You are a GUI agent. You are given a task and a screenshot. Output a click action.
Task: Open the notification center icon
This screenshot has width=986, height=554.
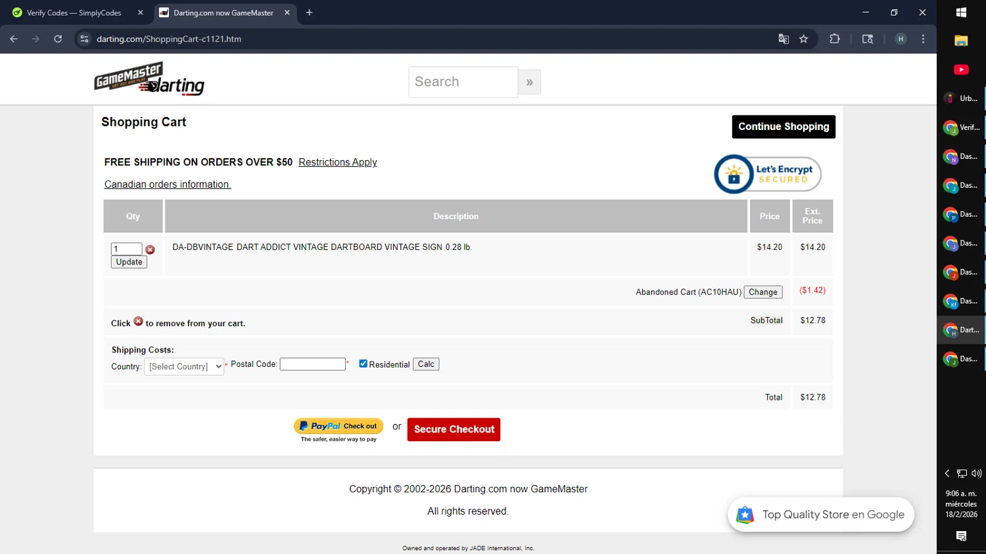point(961,536)
